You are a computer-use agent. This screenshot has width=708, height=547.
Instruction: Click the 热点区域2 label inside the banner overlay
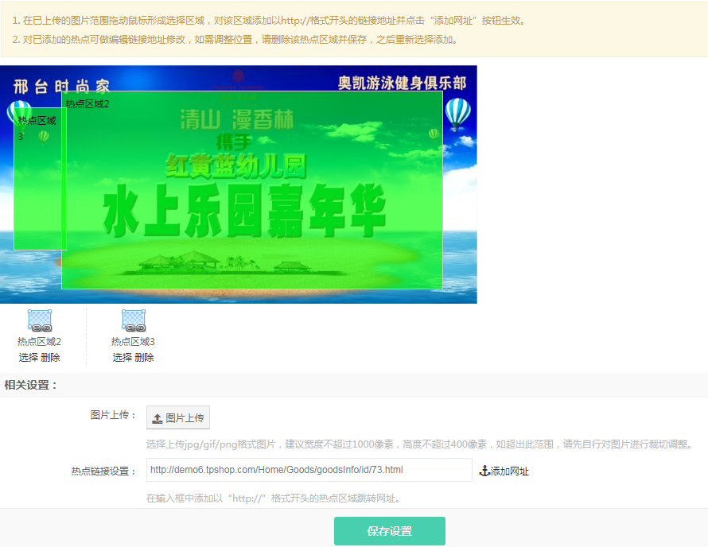(88, 104)
